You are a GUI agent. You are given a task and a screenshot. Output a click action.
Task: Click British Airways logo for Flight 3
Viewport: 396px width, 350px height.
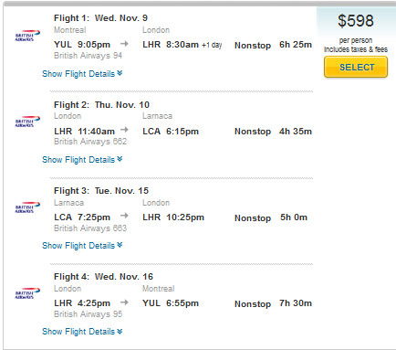click(27, 207)
